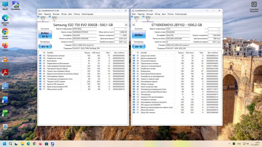262x147 pixels.
Task: Show hidden system tray icons
Action: pyautogui.click(x=230, y=144)
